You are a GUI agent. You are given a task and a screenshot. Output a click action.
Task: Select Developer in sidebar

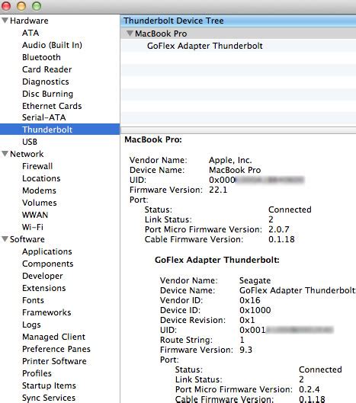pos(43,276)
